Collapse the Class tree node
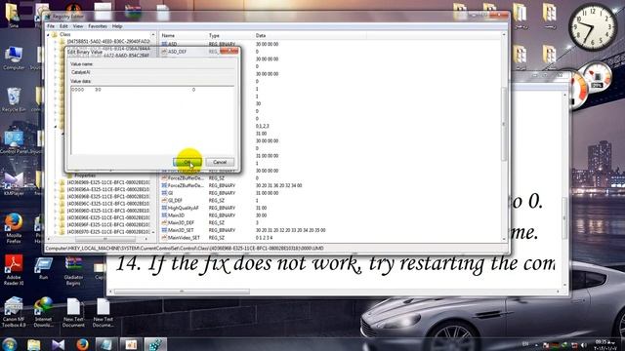 [48, 35]
